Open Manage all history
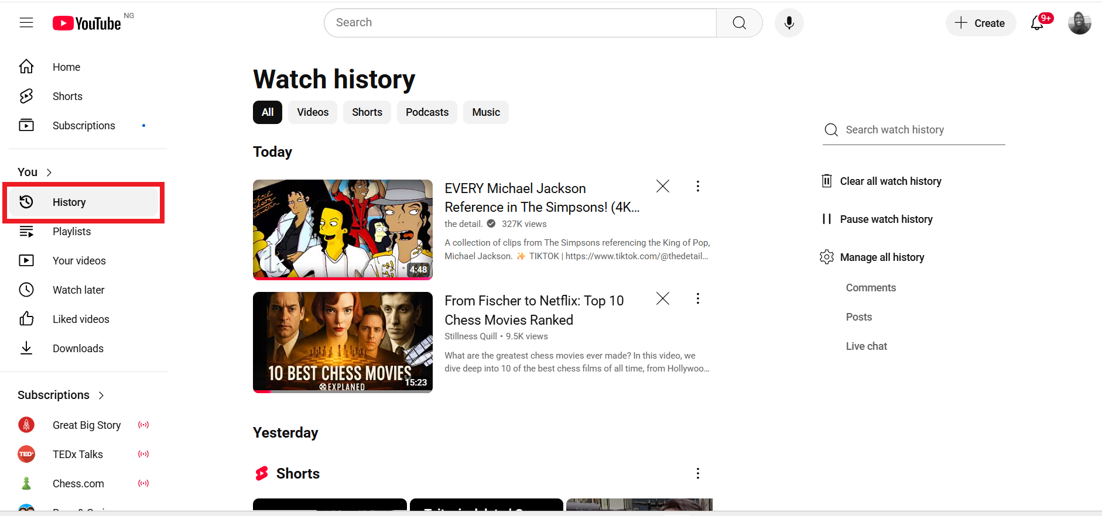1102x516 pixels. coord(873,257)
